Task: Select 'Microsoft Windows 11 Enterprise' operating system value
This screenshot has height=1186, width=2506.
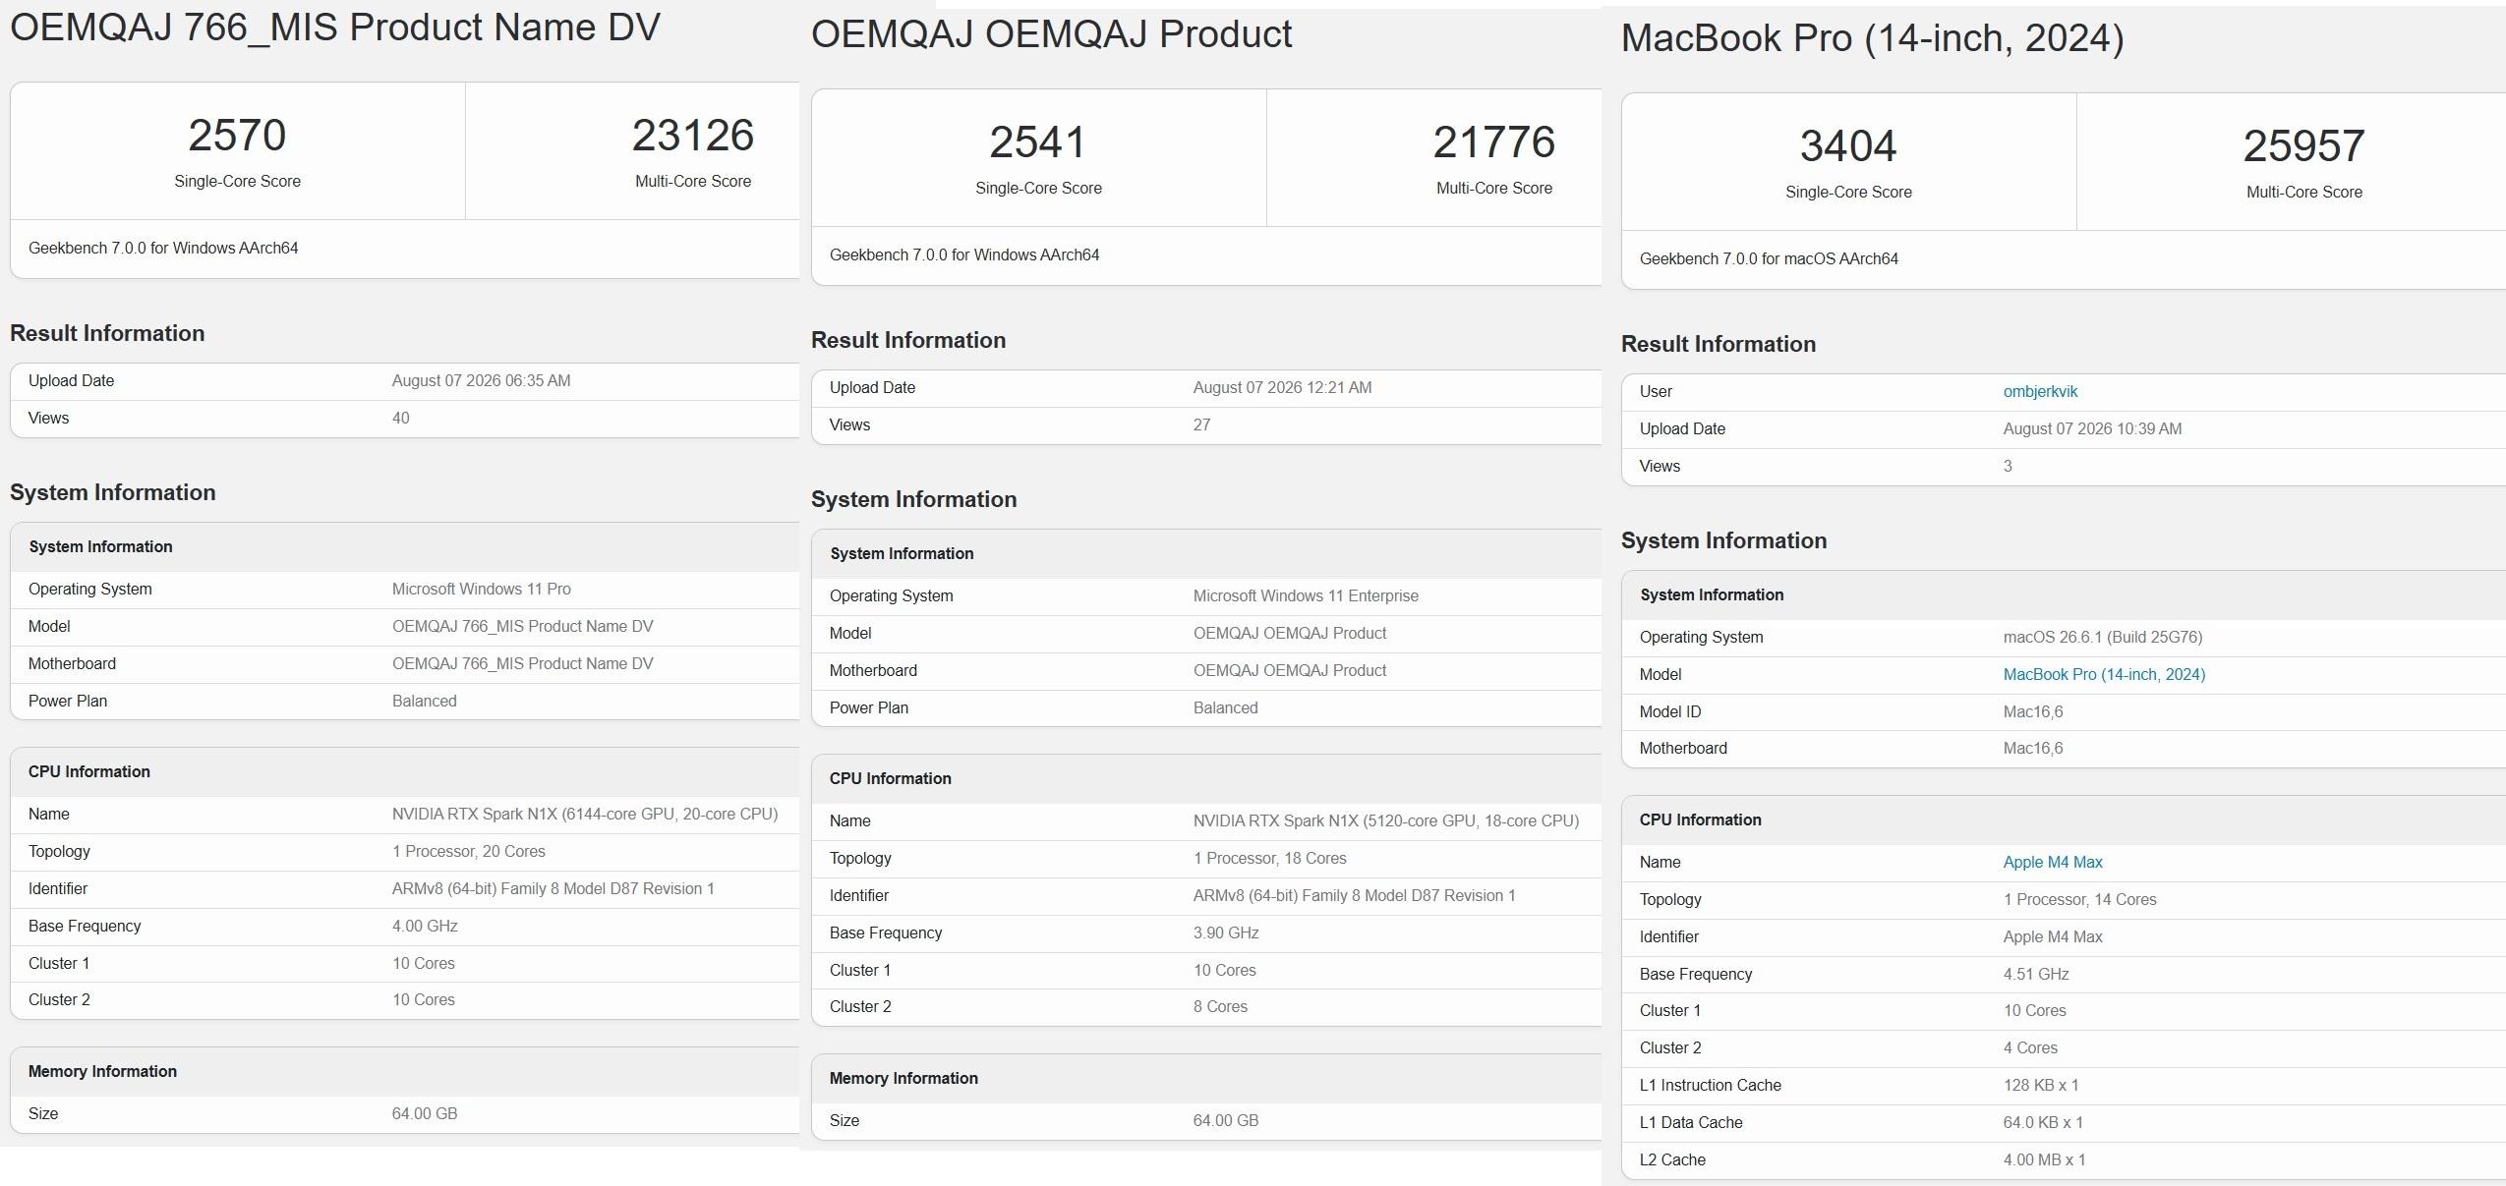Action: (1306, 595)
